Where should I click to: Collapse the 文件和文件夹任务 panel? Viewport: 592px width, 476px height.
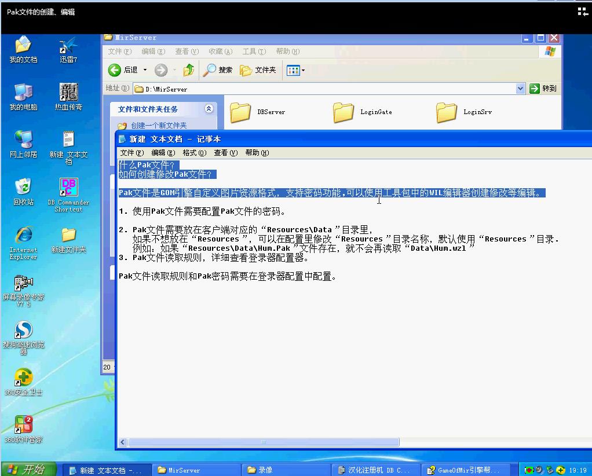[209, 109]
